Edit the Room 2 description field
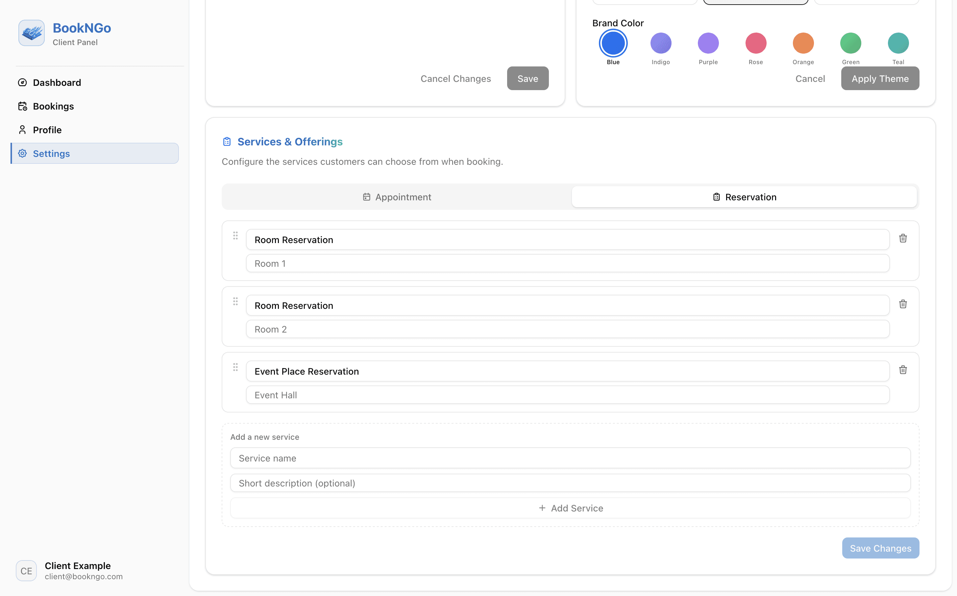The height and width of the screenshot is (596, 957). coord(568,329)
